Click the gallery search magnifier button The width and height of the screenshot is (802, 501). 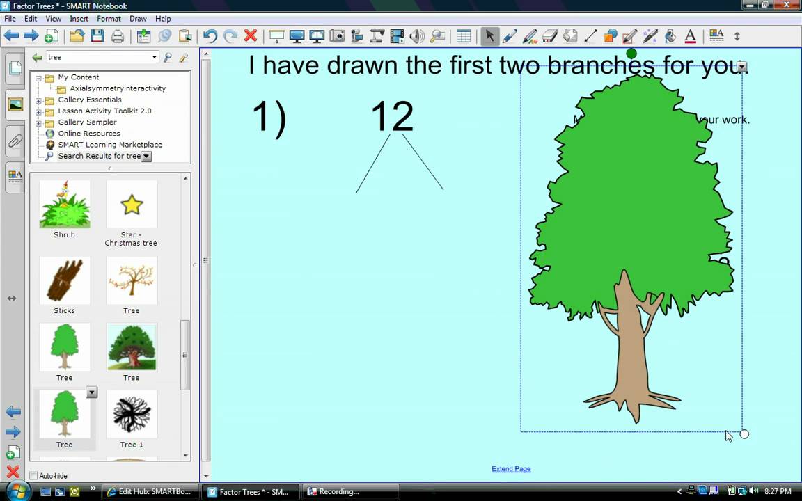point(168,57)
